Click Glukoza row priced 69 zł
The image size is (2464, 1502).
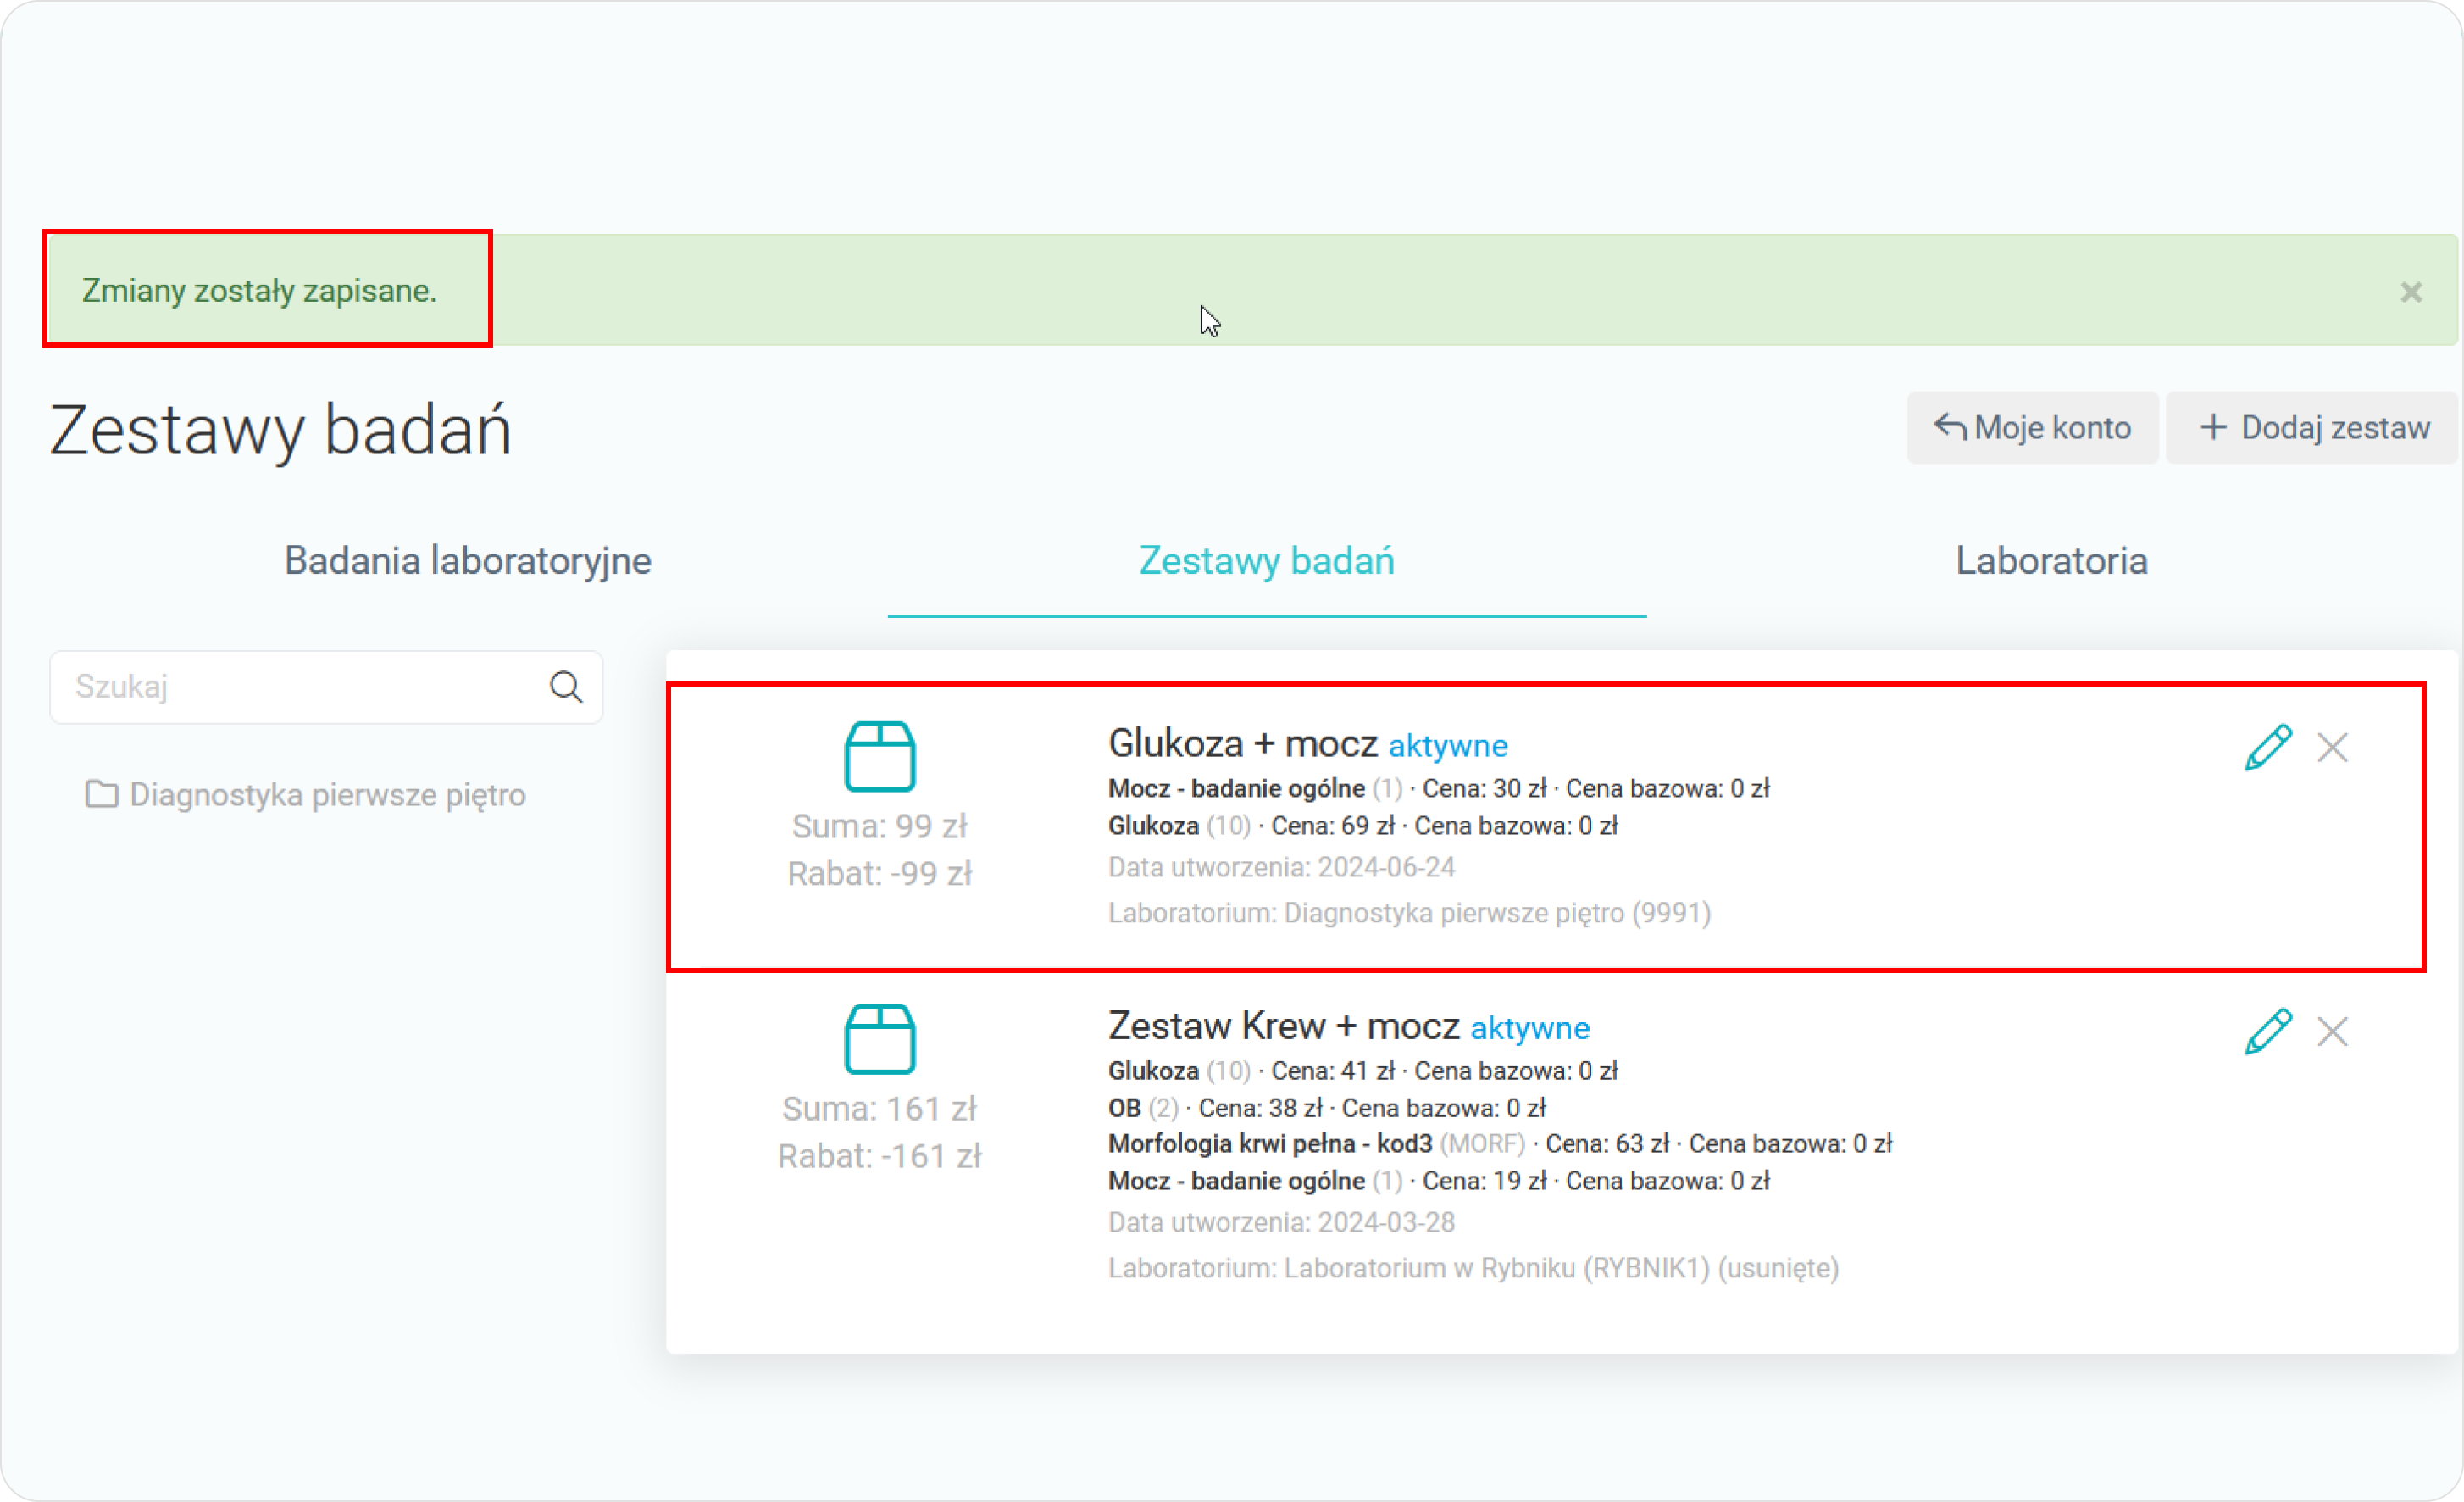click(x=1362, y=826)
